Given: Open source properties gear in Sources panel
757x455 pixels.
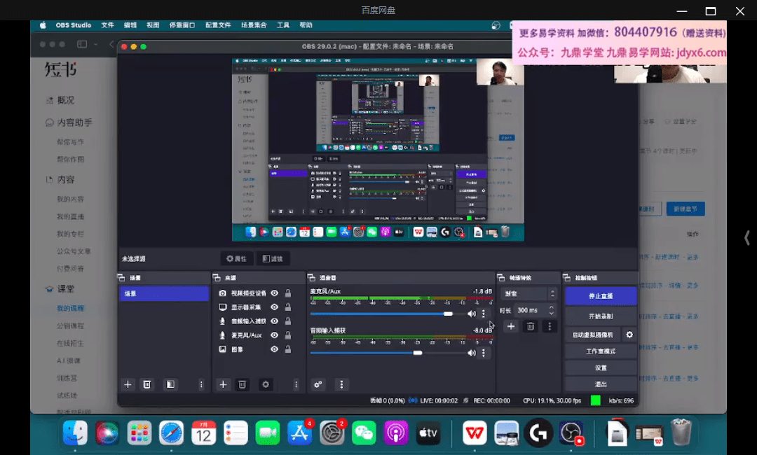Looking at the screenshot, I should (265, 384).
